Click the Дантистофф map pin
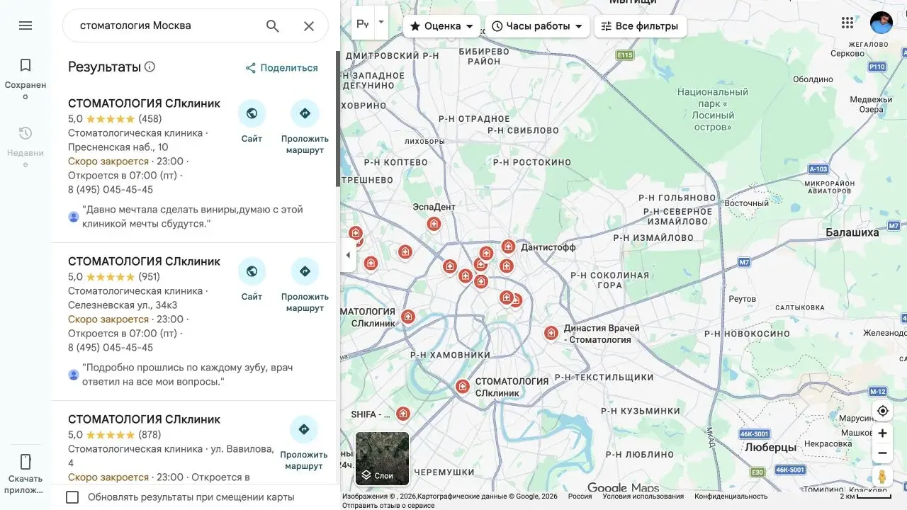This screenshot has width=907, height=510. click(508, 246)
